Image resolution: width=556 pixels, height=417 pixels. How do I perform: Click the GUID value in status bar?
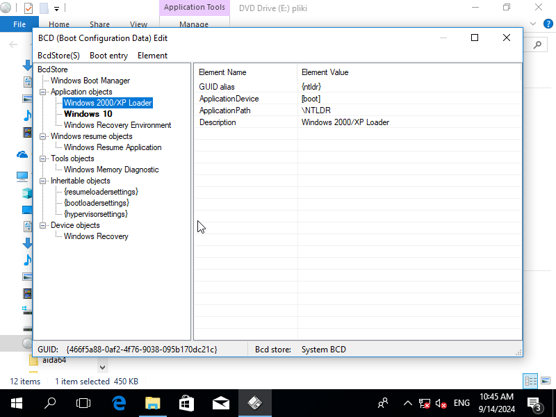pos(142,350)
